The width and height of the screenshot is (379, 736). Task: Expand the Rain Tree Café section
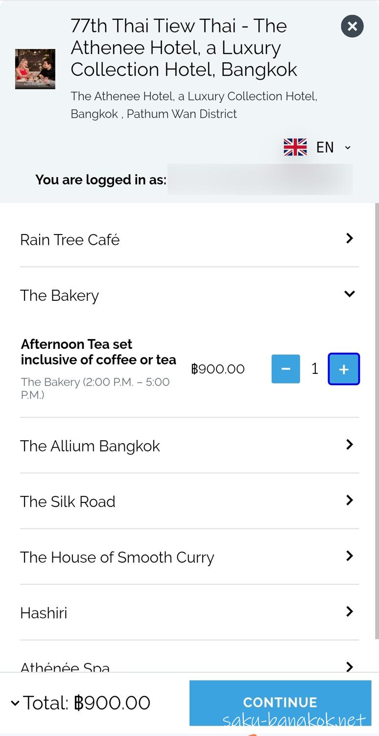(349, 238)
